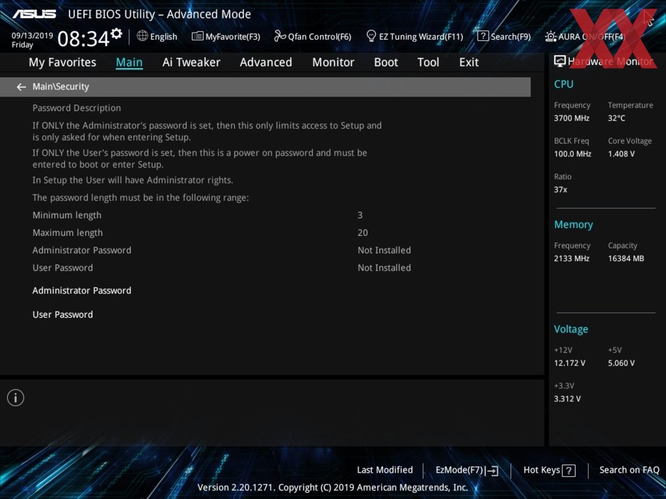Go to the Monitor tab

tap(333, 62)
